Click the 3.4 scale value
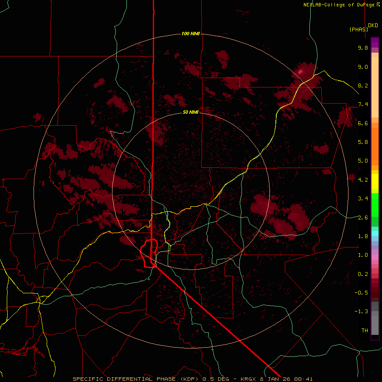Screen dimensions: 382x382 click(x=363, y=199)
